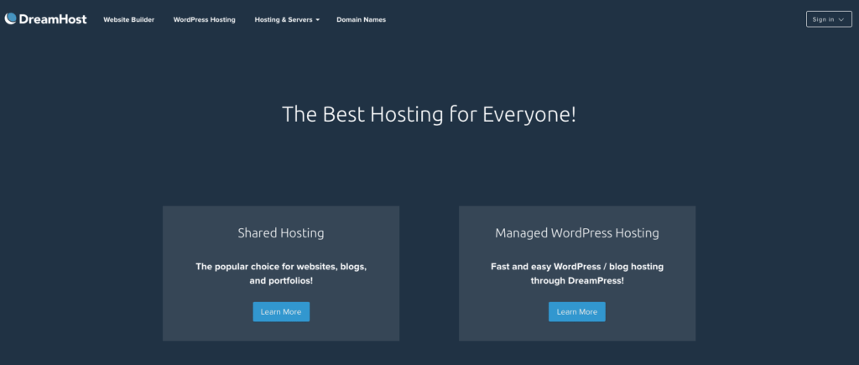Expand the Hosting & Servers dropdown
This screenshot has width=859, height=365.
tap(287, 20)
